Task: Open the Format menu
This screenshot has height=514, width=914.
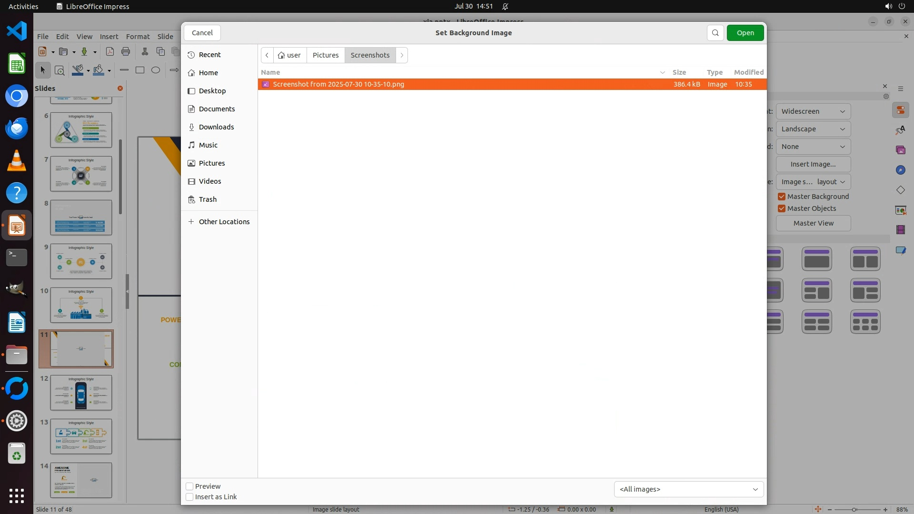Action: [x=138, y=37]
